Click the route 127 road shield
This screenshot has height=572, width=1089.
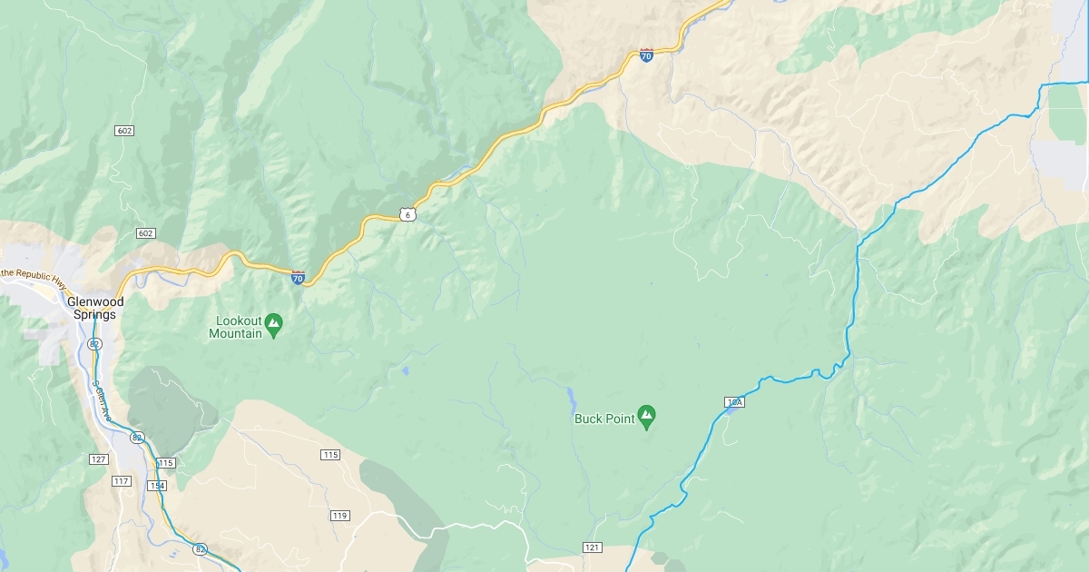point(98,459)
